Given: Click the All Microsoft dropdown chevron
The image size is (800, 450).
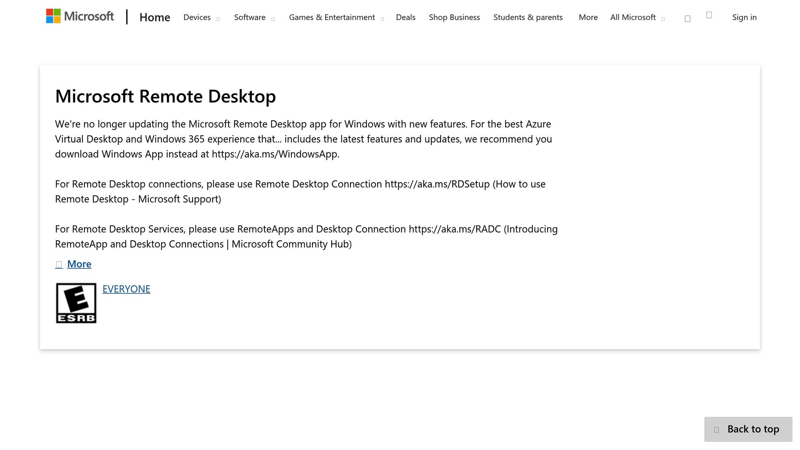Looking at the screenshot, I should tap(663, 18).
